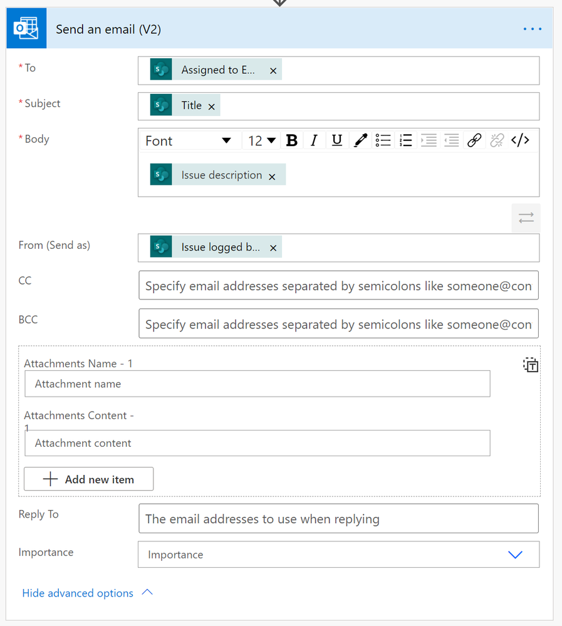
Task: Click into the BCC email field
Action: tap(338, 324)
